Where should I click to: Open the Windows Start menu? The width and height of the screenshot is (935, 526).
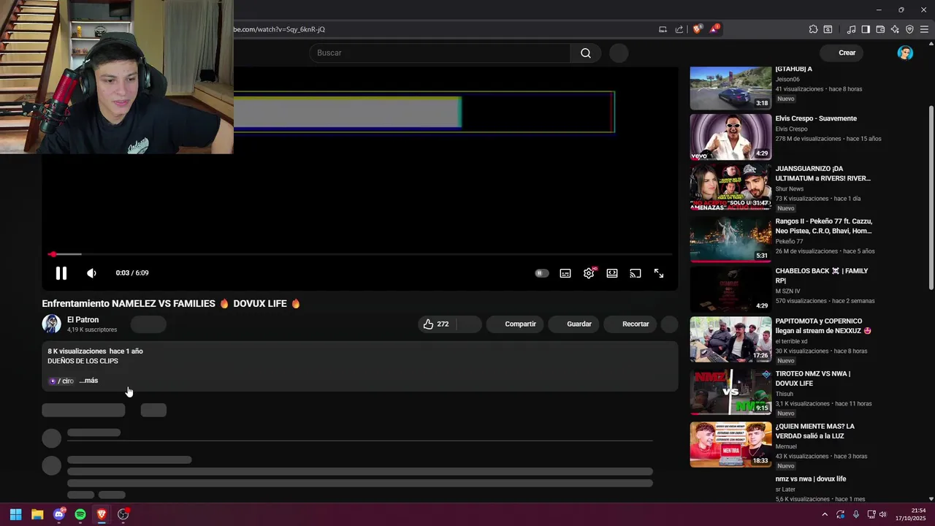(x=15, y=514)
